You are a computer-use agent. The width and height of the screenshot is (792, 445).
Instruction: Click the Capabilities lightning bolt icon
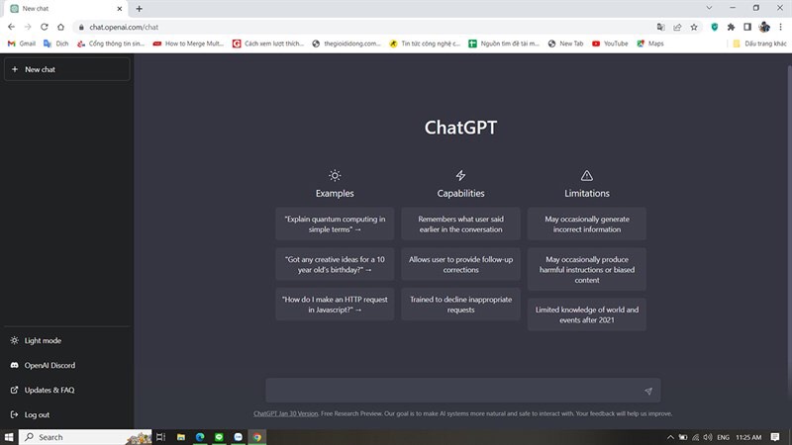[460, 175]
